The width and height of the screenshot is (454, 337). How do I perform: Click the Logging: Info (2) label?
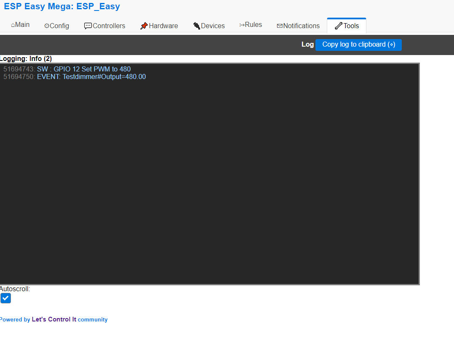tap(26, 58)
